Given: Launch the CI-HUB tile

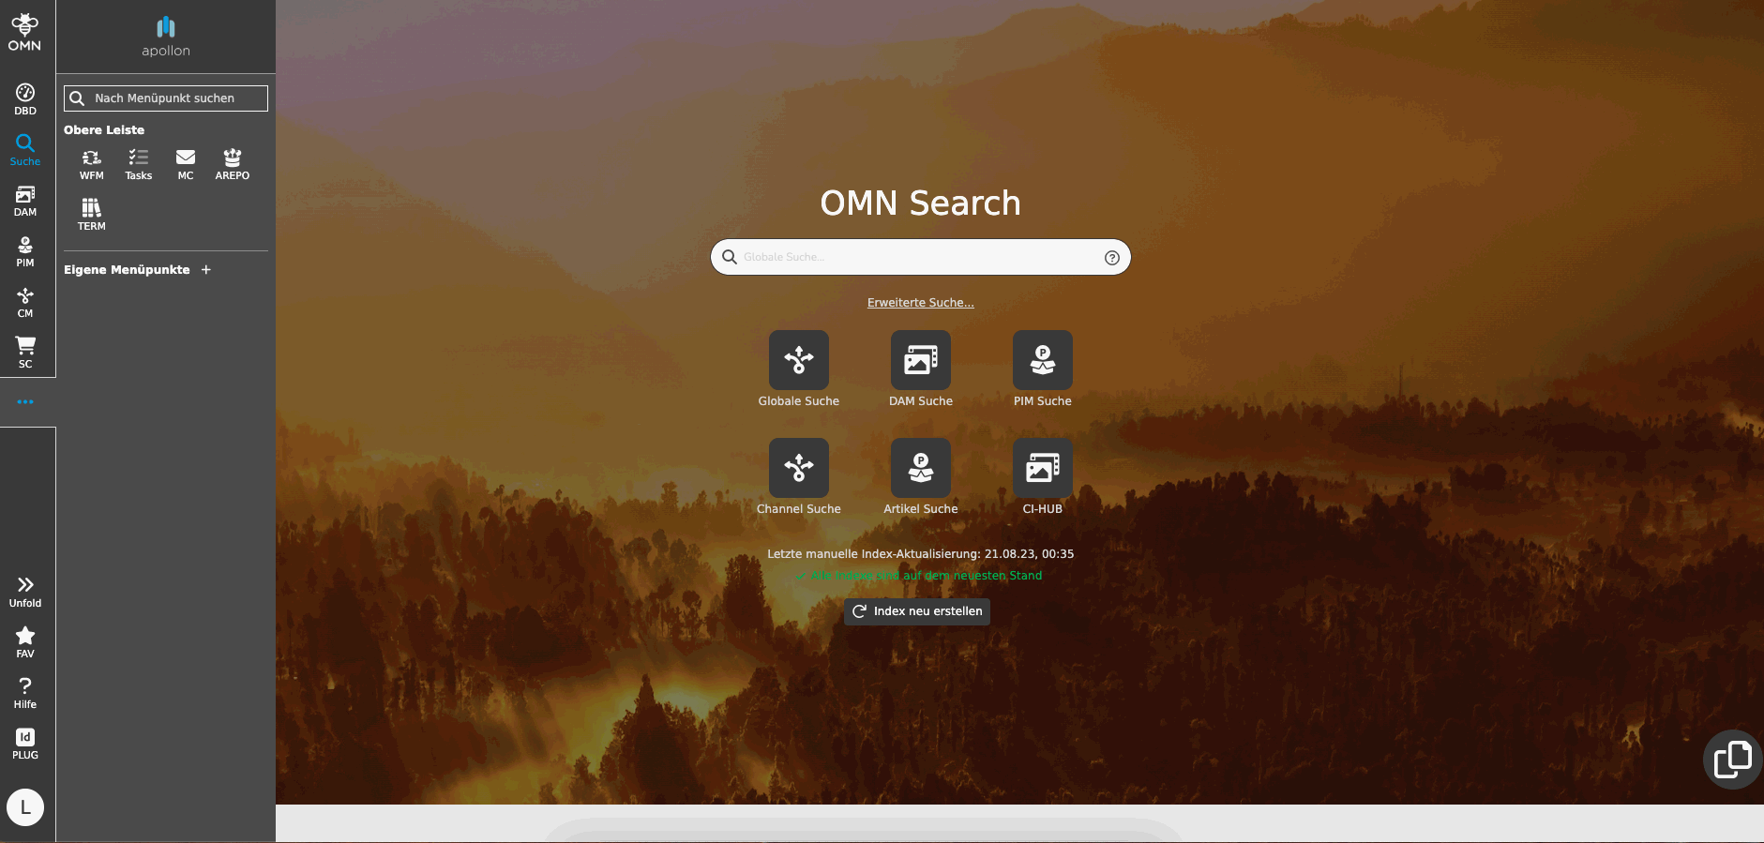Looking at the screenshot, I should 1043,477.
